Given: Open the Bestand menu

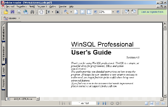Looking at the screenshot, I should (10, 7).
